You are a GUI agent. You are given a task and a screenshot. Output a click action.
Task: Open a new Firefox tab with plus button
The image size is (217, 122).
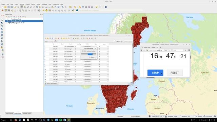[x=160, y=47]
